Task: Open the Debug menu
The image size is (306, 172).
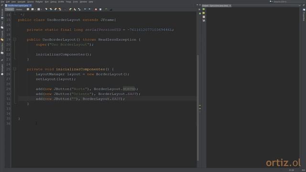Action: pyautogui.click(x=53, y=2)
